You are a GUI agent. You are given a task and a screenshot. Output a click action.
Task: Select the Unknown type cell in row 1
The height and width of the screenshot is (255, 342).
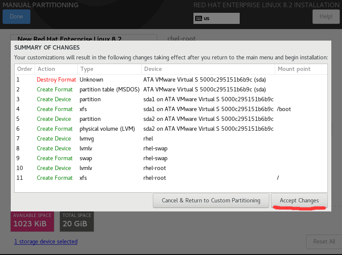[91, 79]
